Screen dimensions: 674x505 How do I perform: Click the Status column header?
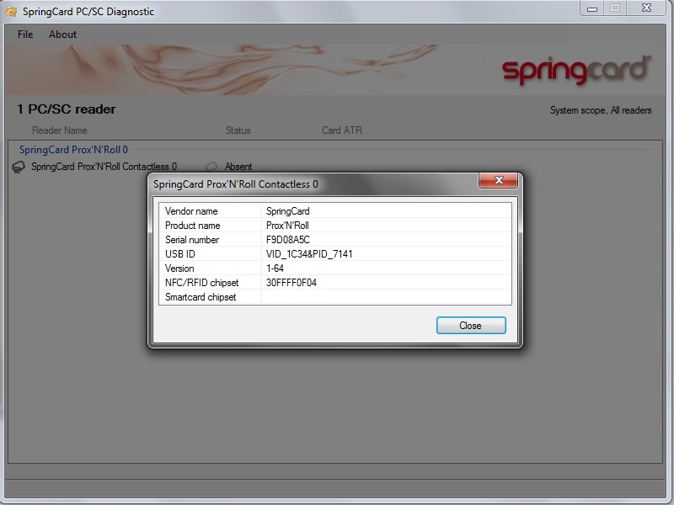[238, 130]
